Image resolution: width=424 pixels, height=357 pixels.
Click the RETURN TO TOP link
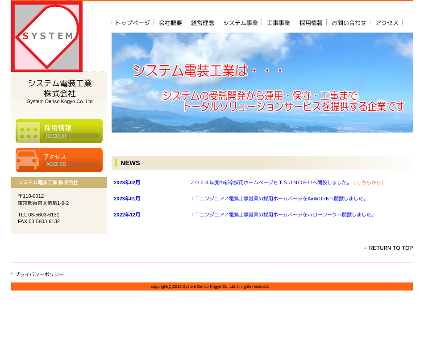pos(391,248)
